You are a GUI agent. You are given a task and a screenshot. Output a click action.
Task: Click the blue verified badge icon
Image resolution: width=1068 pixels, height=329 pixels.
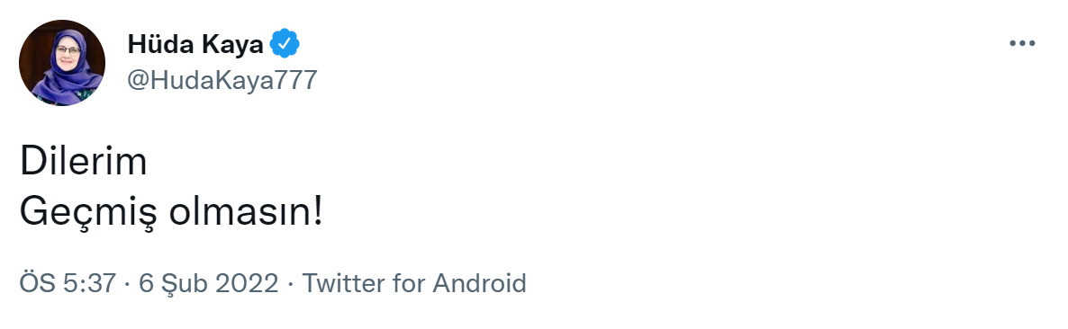point(285,44)
